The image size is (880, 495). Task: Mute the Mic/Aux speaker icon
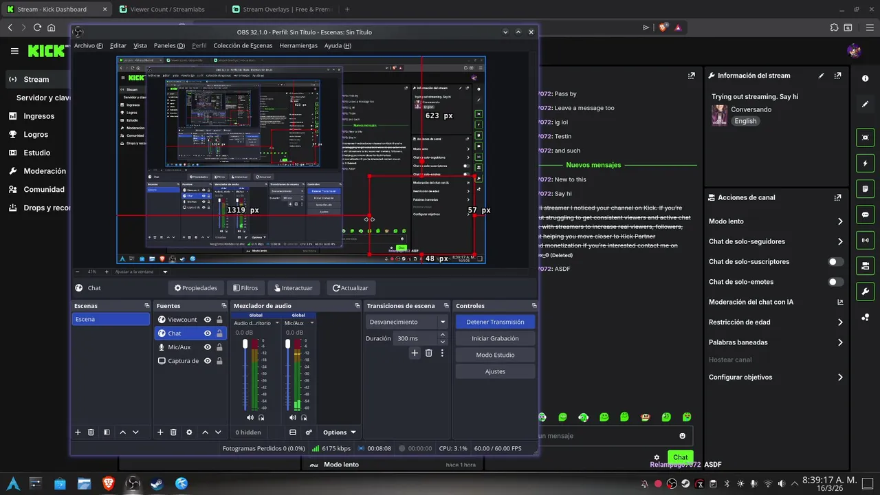coord(292,417)
